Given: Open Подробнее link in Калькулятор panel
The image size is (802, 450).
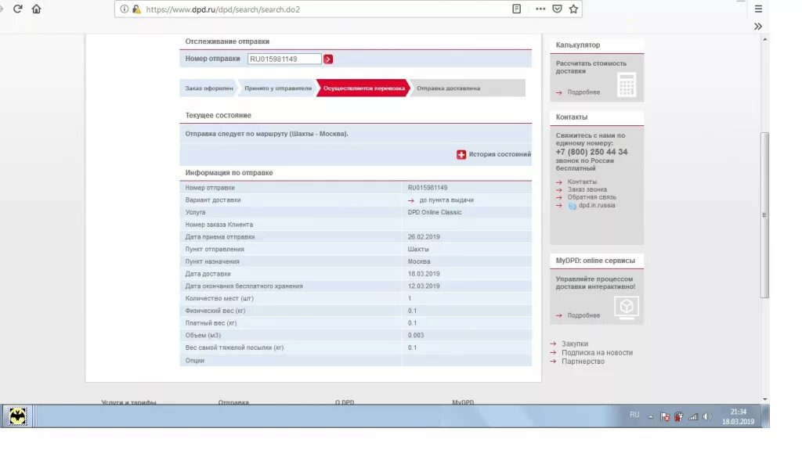Looking at the screenshot, I should click(583, 92).
